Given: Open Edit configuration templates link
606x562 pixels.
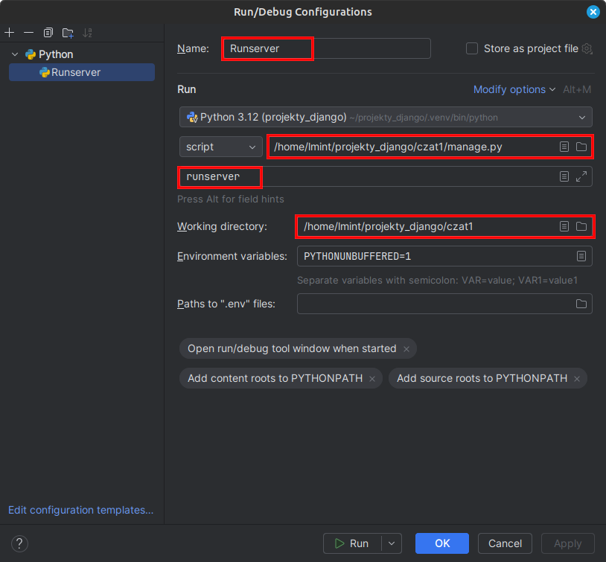Looking at the screenshot, I should coord(80,510).
